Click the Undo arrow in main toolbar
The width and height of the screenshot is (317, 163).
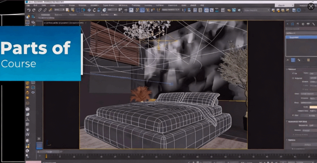(x=29, y=10)
